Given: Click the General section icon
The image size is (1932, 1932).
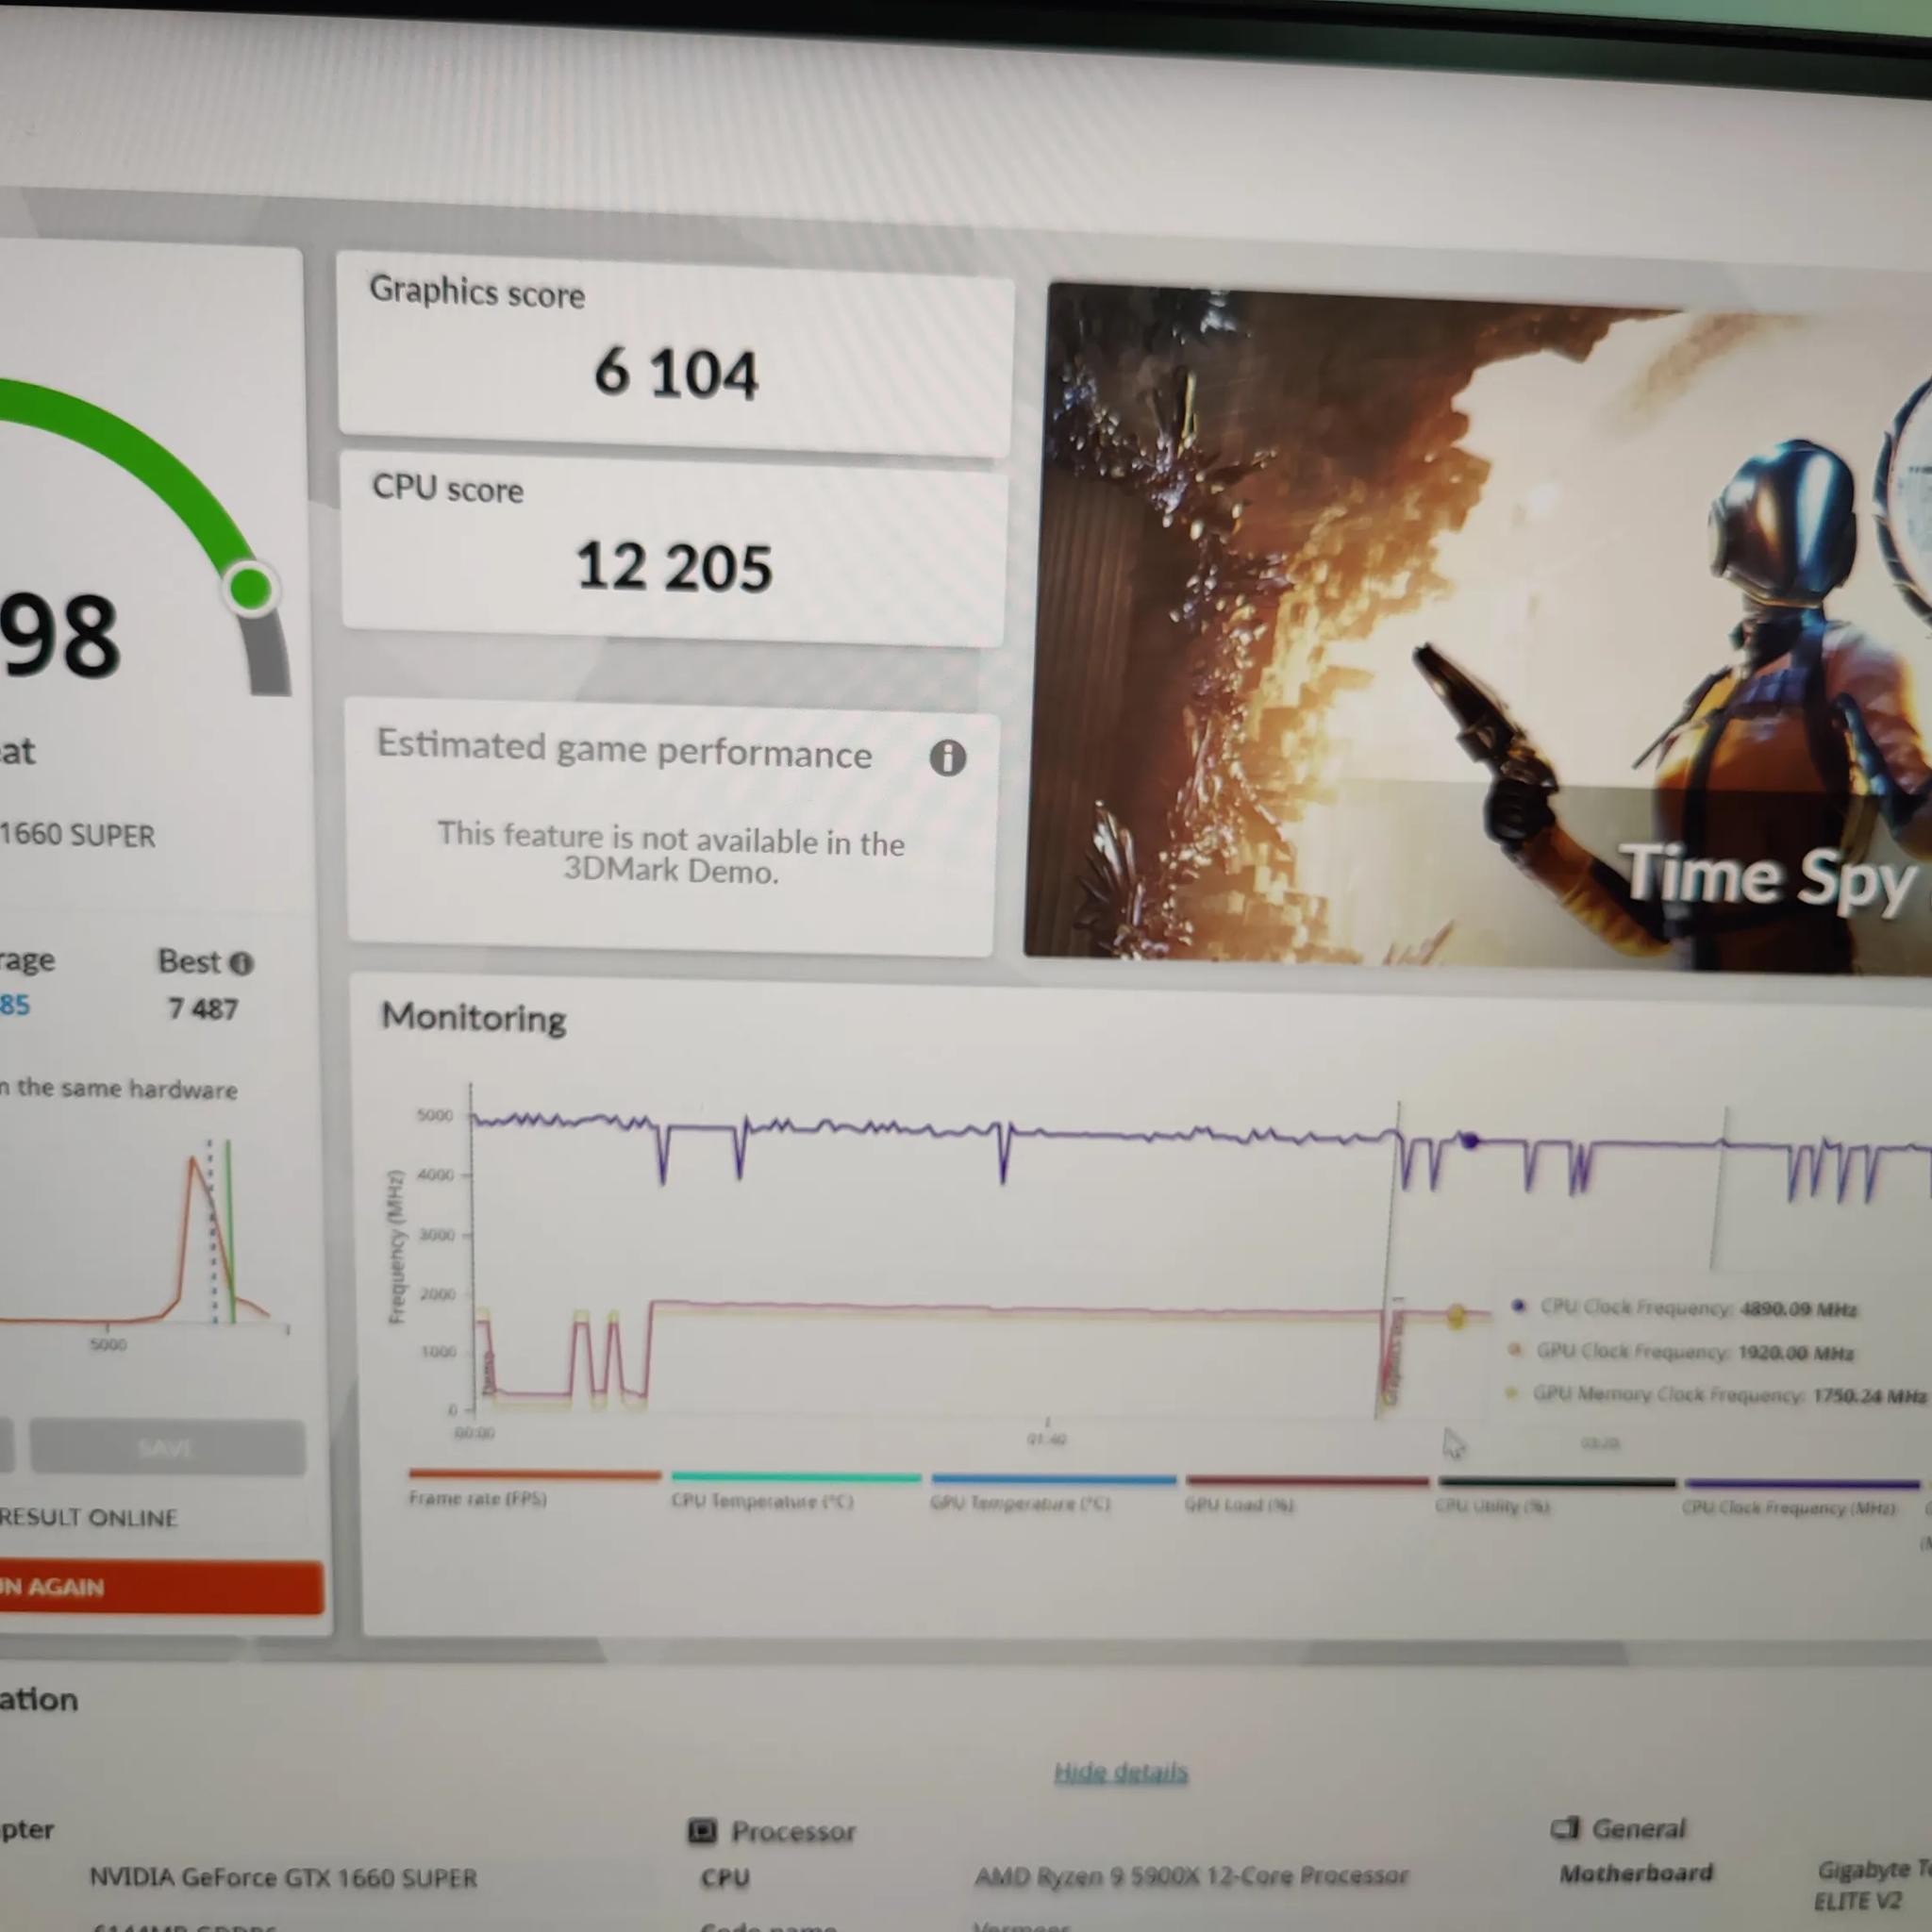Looking at the screenshot, I should (x=1564, y=1828).
